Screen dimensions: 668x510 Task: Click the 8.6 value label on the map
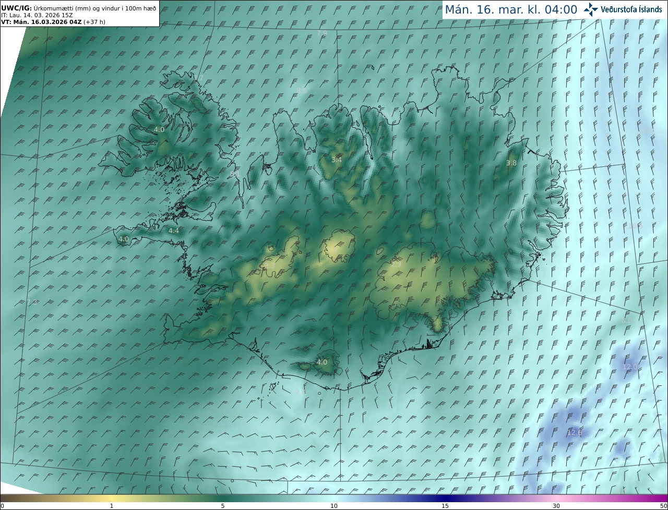pyautogui.click(x=301, y=90)
